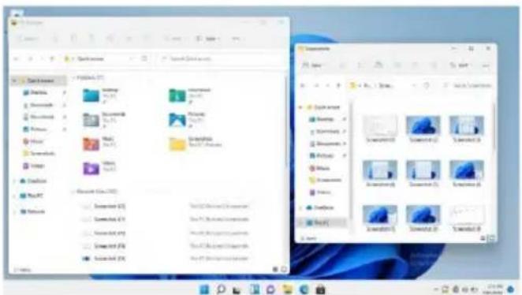Open See more (...) in Screenshots window toolbar

pos(486,65)
